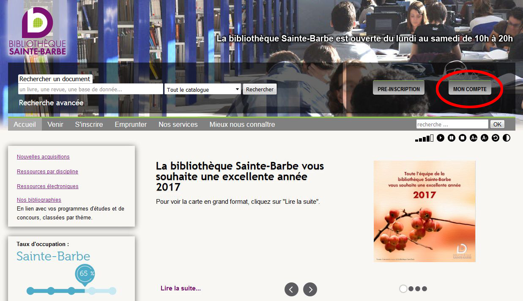Click the play button in accessibility toolbar

click(x=441, y=138)
